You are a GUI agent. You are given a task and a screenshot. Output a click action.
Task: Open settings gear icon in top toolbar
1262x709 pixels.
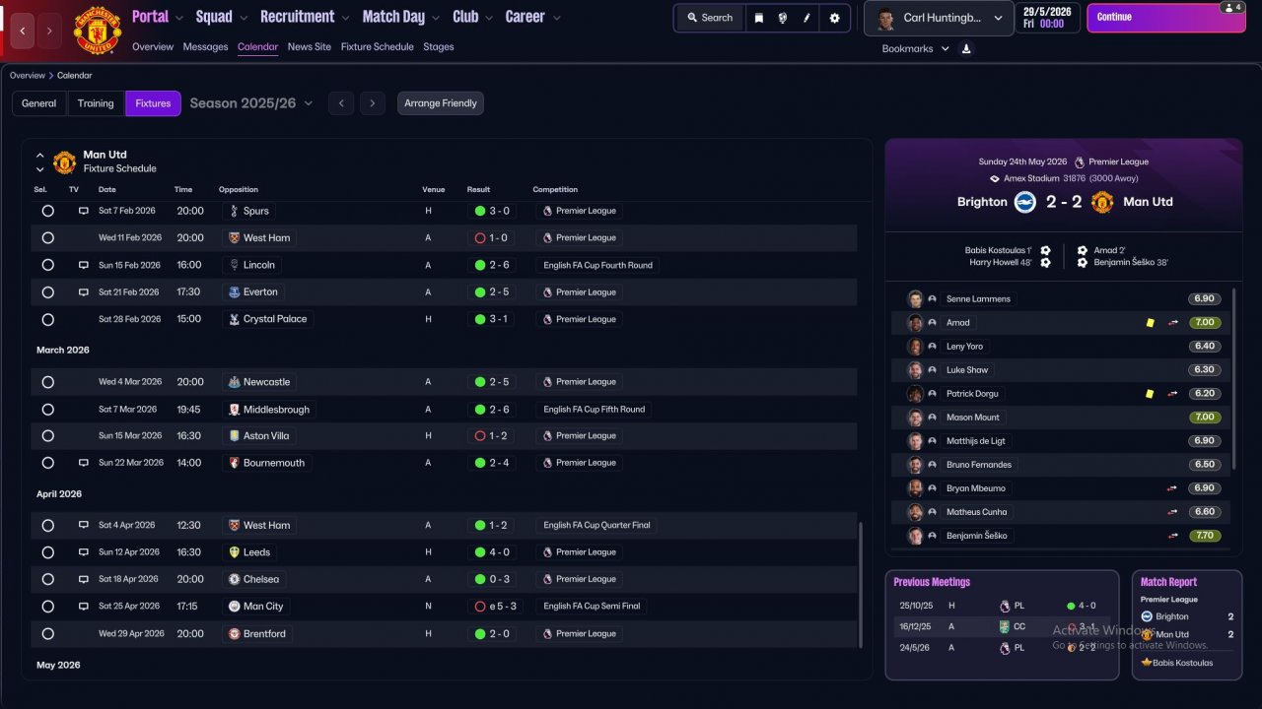pyautogui.click(x=835, y=18)
